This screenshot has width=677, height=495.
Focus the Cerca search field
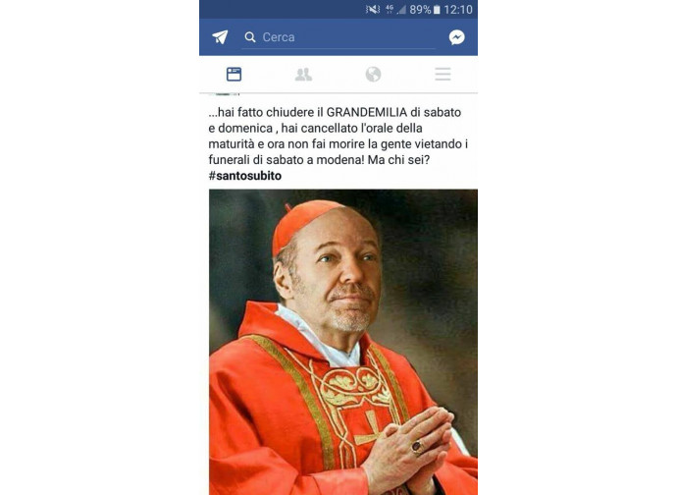pyautogui.click(x=338, y=37)
